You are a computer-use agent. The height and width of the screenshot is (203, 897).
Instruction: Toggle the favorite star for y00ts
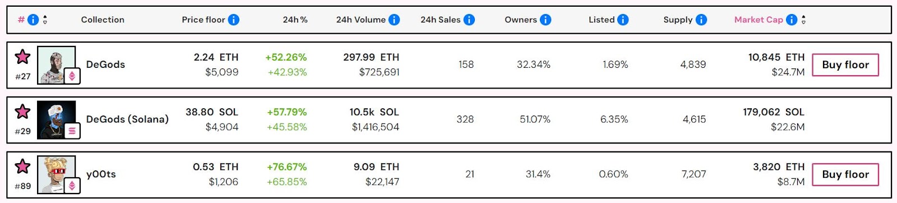coord(22,167)
